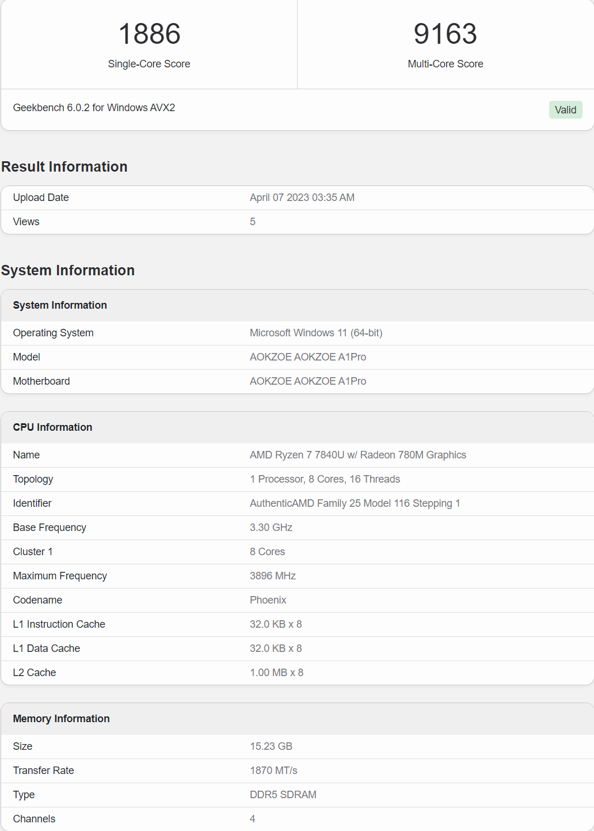The height and width of the screenshot is (831, 594).
Task: Click the Phoenix codename value
Action: tap(268, 600)
